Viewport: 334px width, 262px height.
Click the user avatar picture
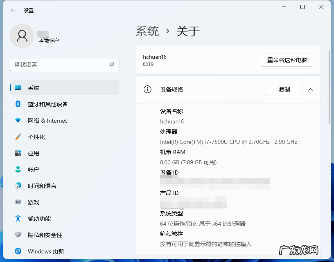pyautogui.click(x=22, y=36)
